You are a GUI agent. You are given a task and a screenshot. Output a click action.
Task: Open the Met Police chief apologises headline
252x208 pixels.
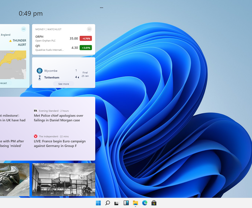(59, 118)
